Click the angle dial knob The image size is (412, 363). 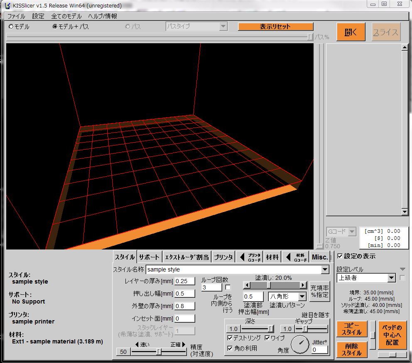pos(300,344)
